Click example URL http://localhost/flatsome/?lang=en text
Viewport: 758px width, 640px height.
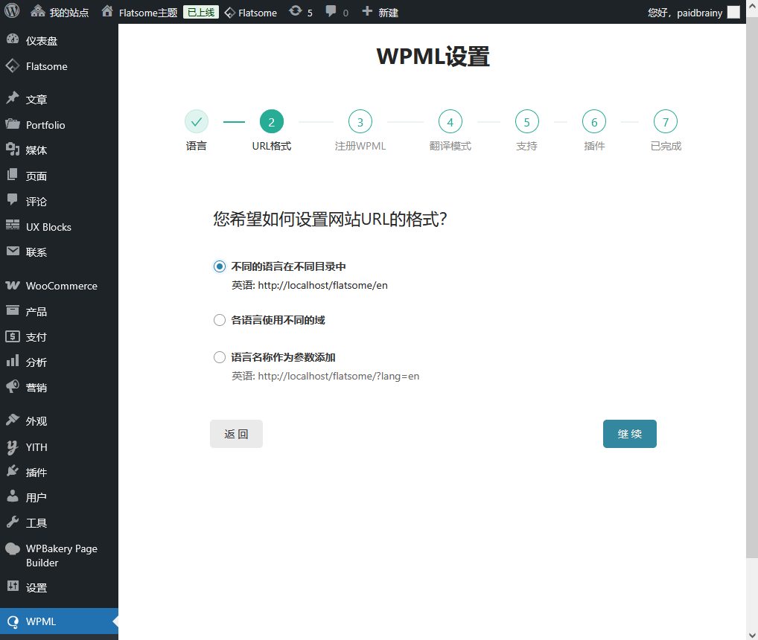(338, 377)
